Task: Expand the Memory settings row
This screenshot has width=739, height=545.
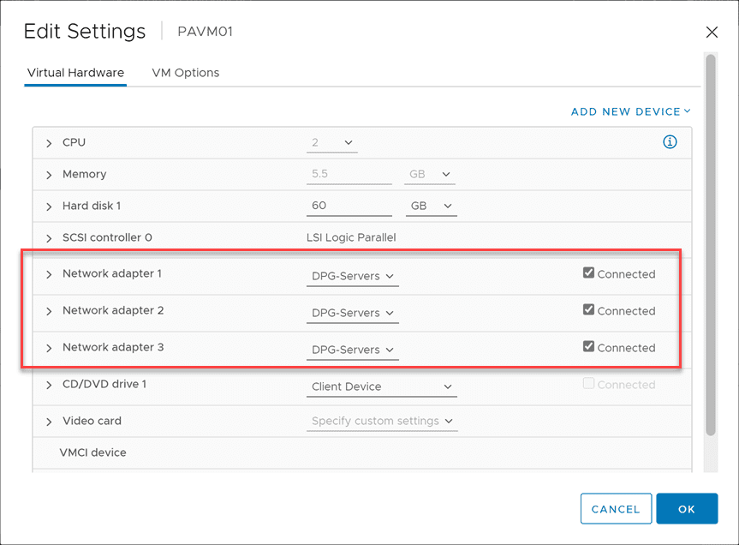Action: click(x=49, y=175)
